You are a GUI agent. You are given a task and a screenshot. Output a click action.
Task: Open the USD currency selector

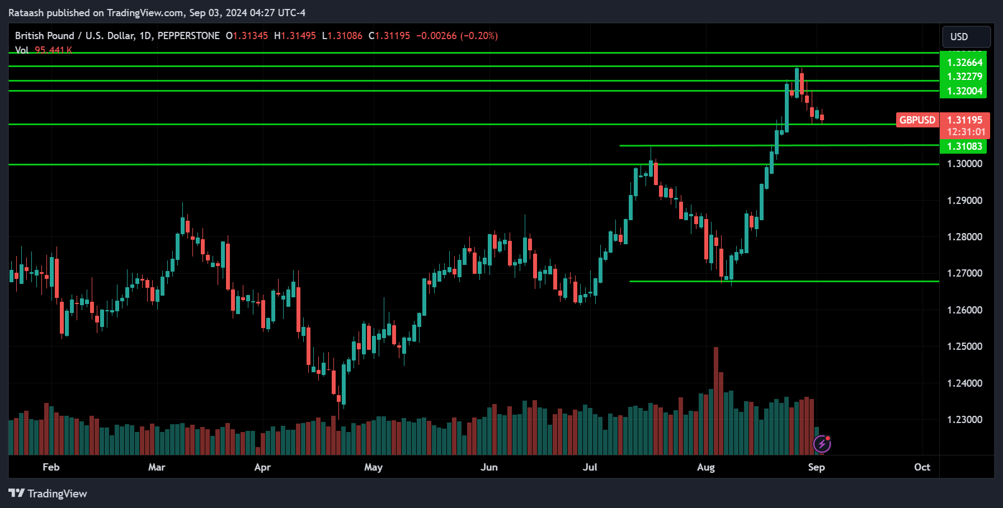point(966,37)
